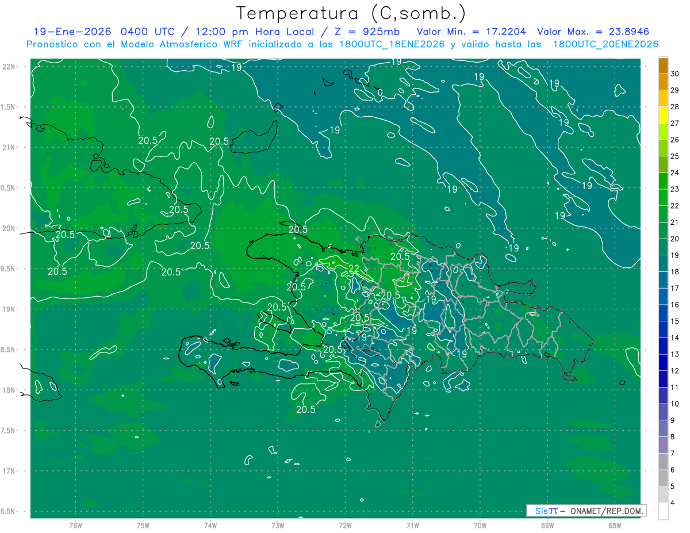Select the 'Valor Min. = 17.2204' text
Viewport: 690px width, 533px height.
471,32
